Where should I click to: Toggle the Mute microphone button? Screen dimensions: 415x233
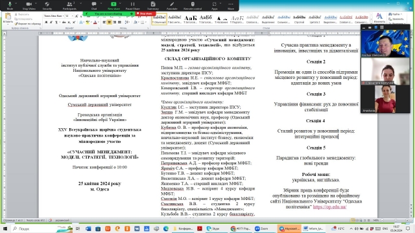10,5
